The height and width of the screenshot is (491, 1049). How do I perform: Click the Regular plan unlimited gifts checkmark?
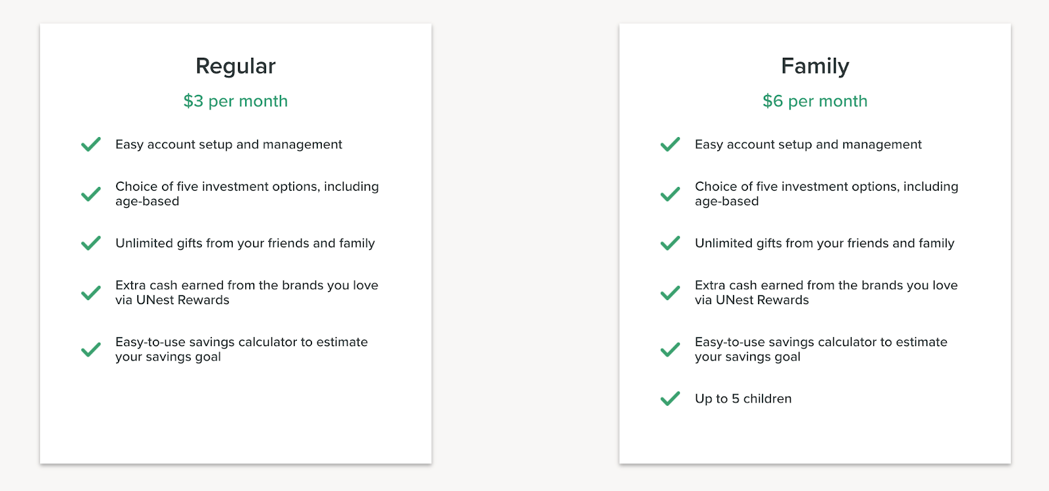click(90, 243)
